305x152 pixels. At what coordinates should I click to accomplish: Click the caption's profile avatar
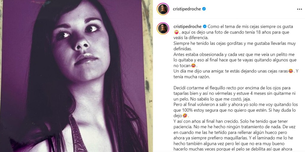pyautogui.click(x=163, y=28)
